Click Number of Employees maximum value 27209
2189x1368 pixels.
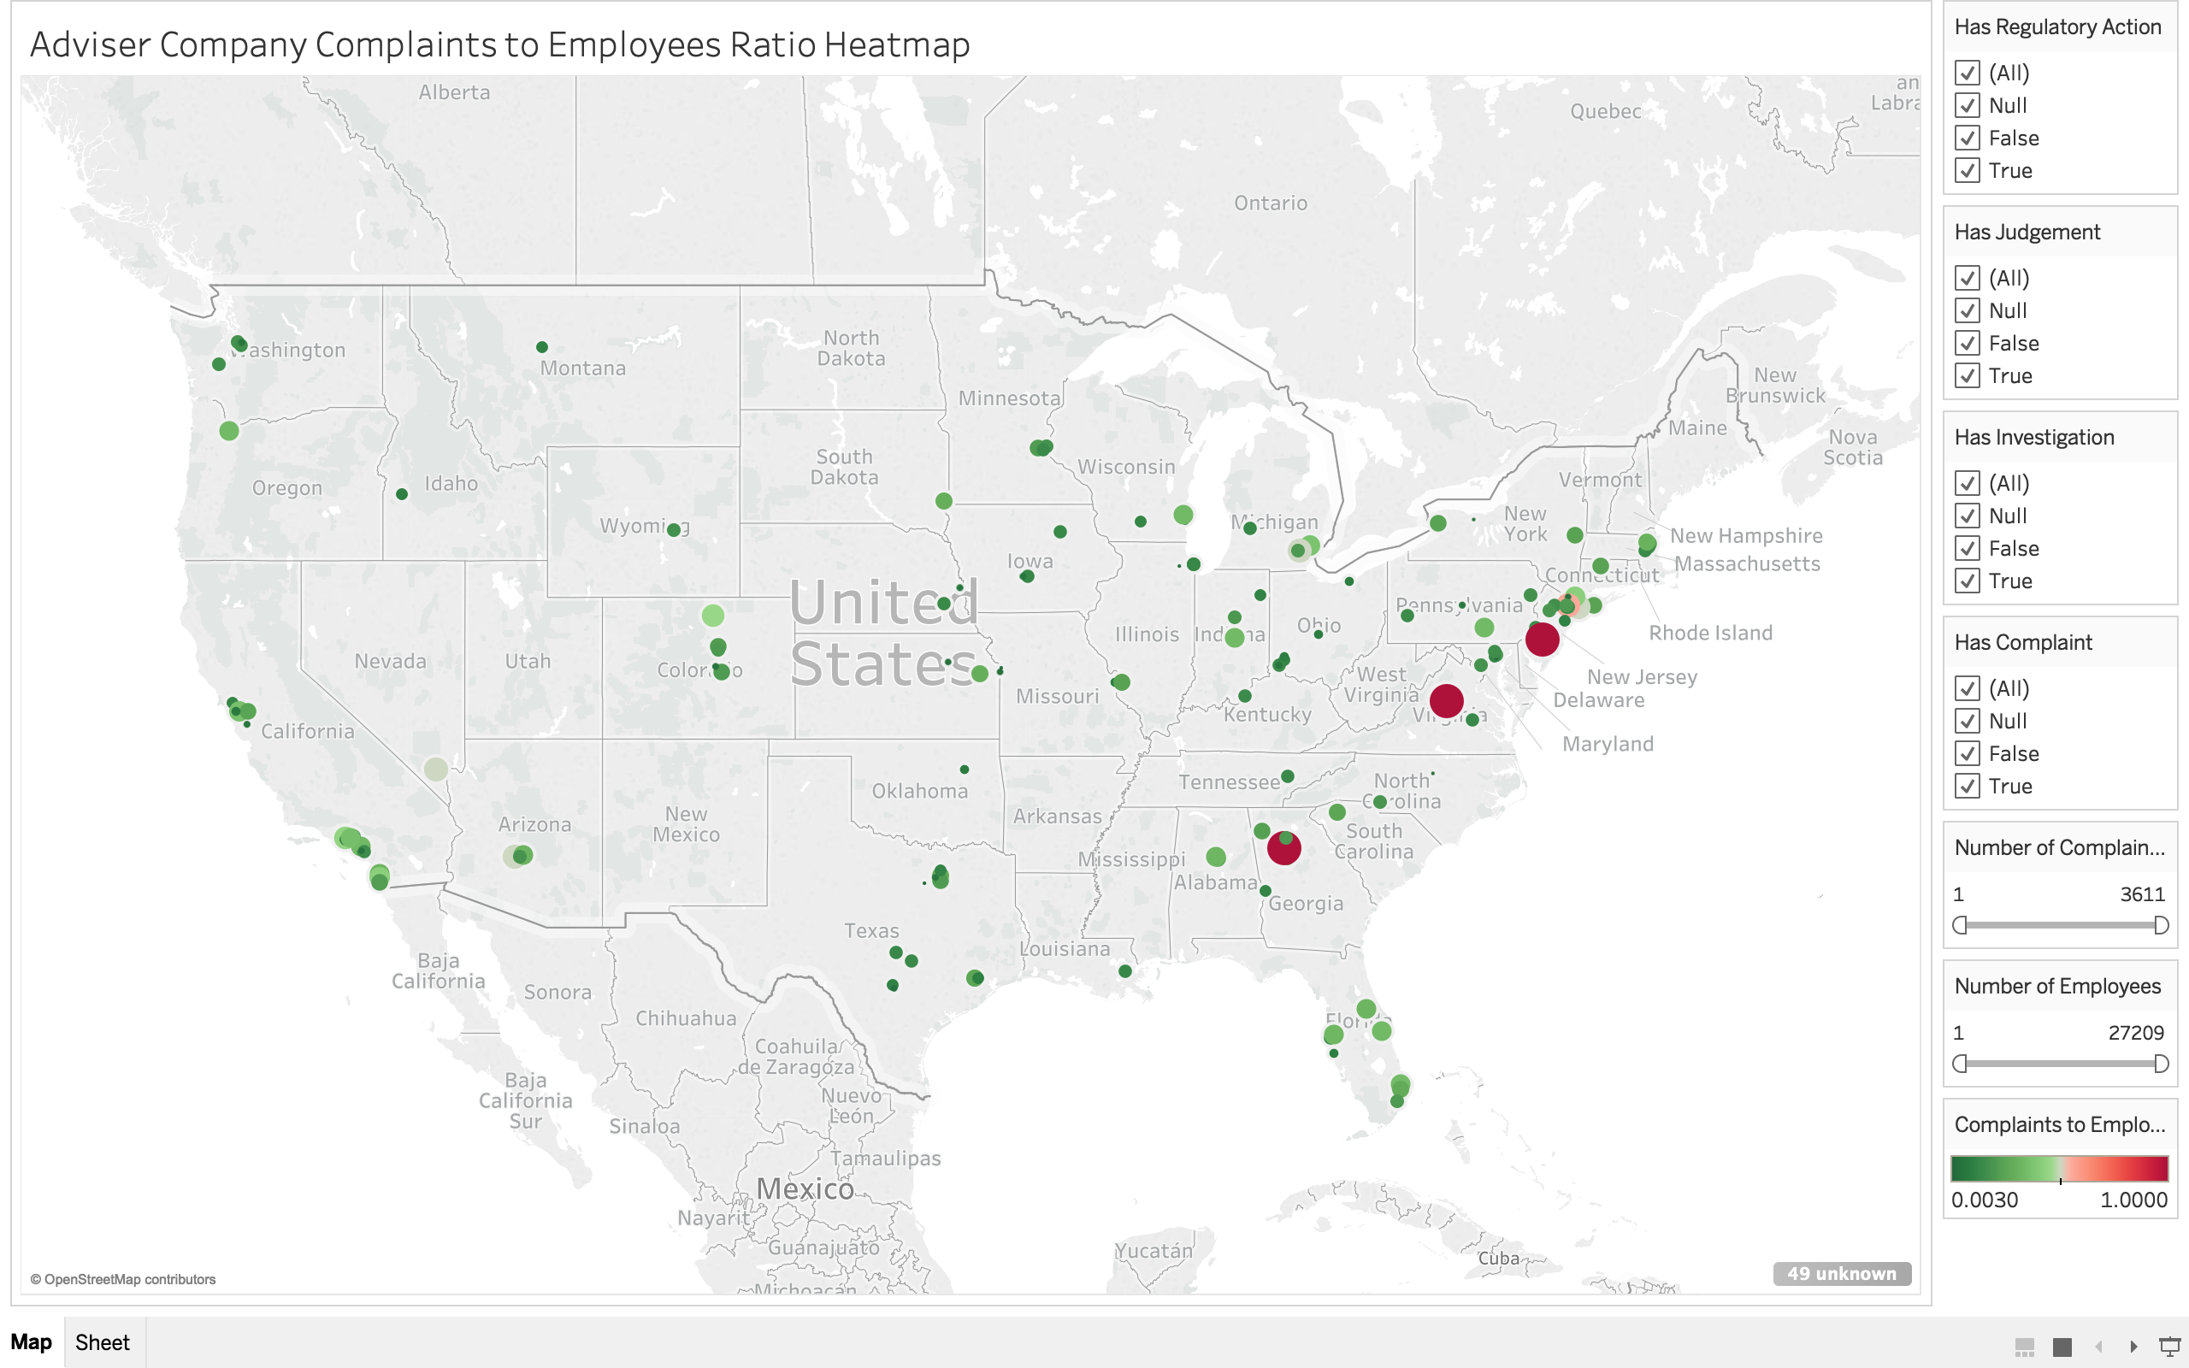tap(2136, 1032)
